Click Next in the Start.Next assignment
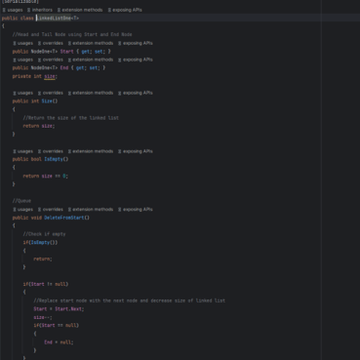Screen dimensions: 360x360 (76, 309)
